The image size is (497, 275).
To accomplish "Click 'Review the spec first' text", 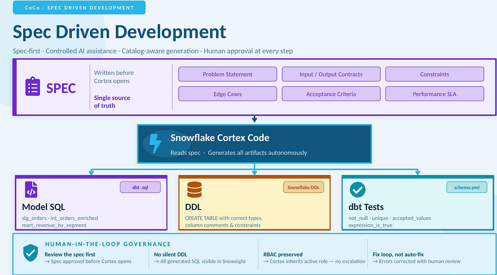I will [70, 255].
